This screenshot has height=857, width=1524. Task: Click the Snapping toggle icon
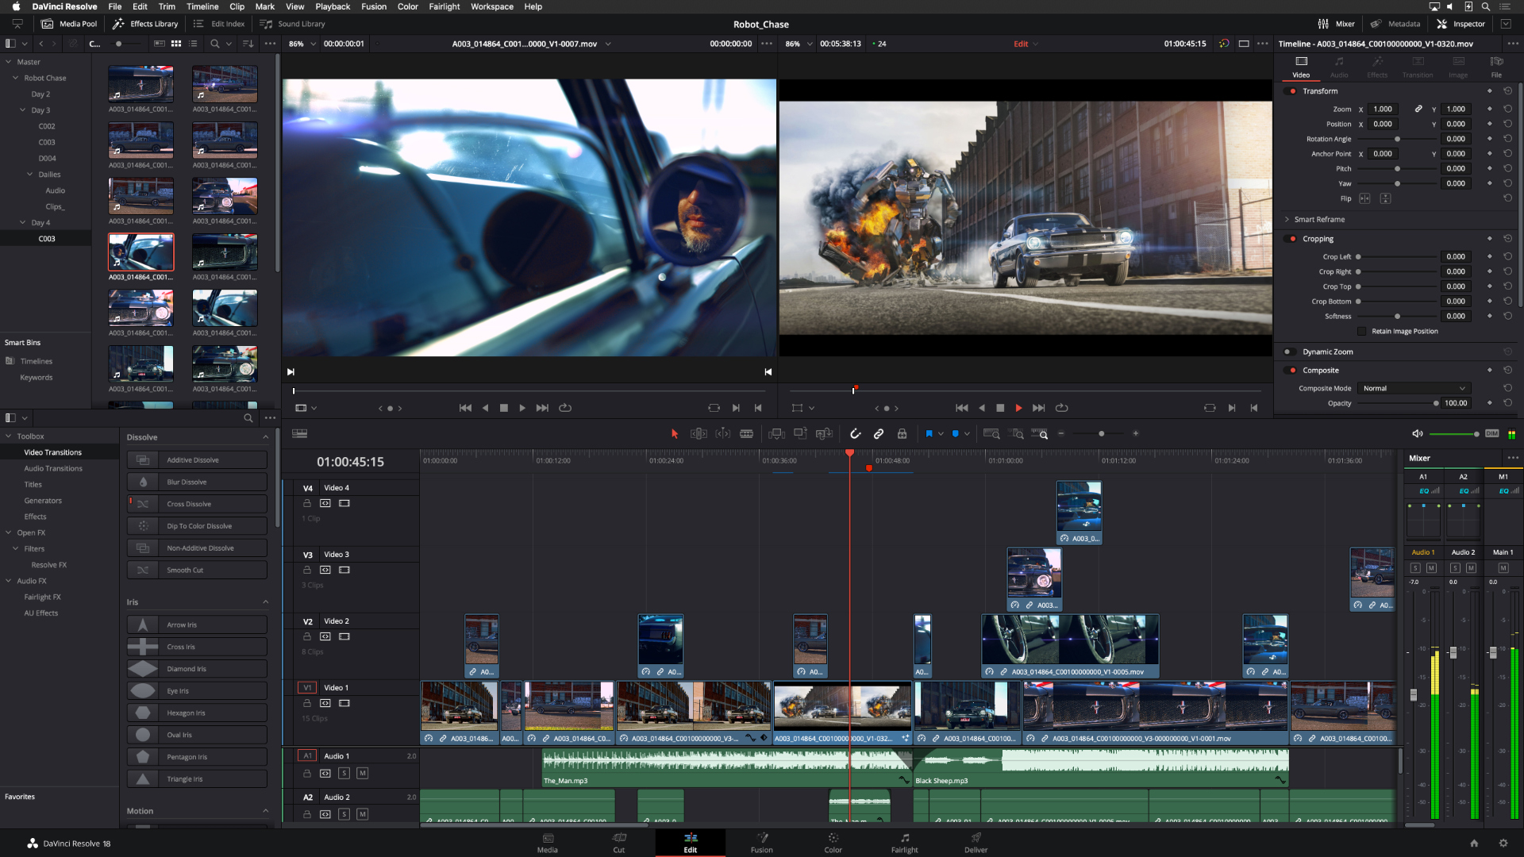point(857,433)
